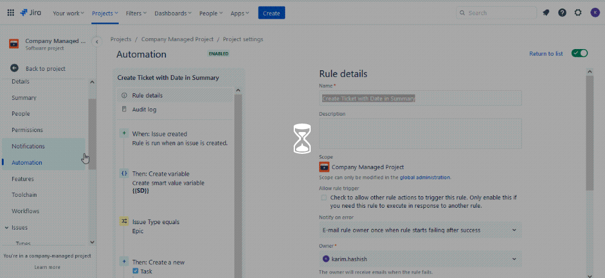Open Summary in project settings sidebar
The image size is (605, 278).
[24, 98]
